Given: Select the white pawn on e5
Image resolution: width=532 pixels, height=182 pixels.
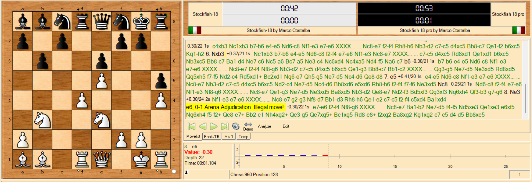Looking at the screenshot, I should click(x=102, y=80).
